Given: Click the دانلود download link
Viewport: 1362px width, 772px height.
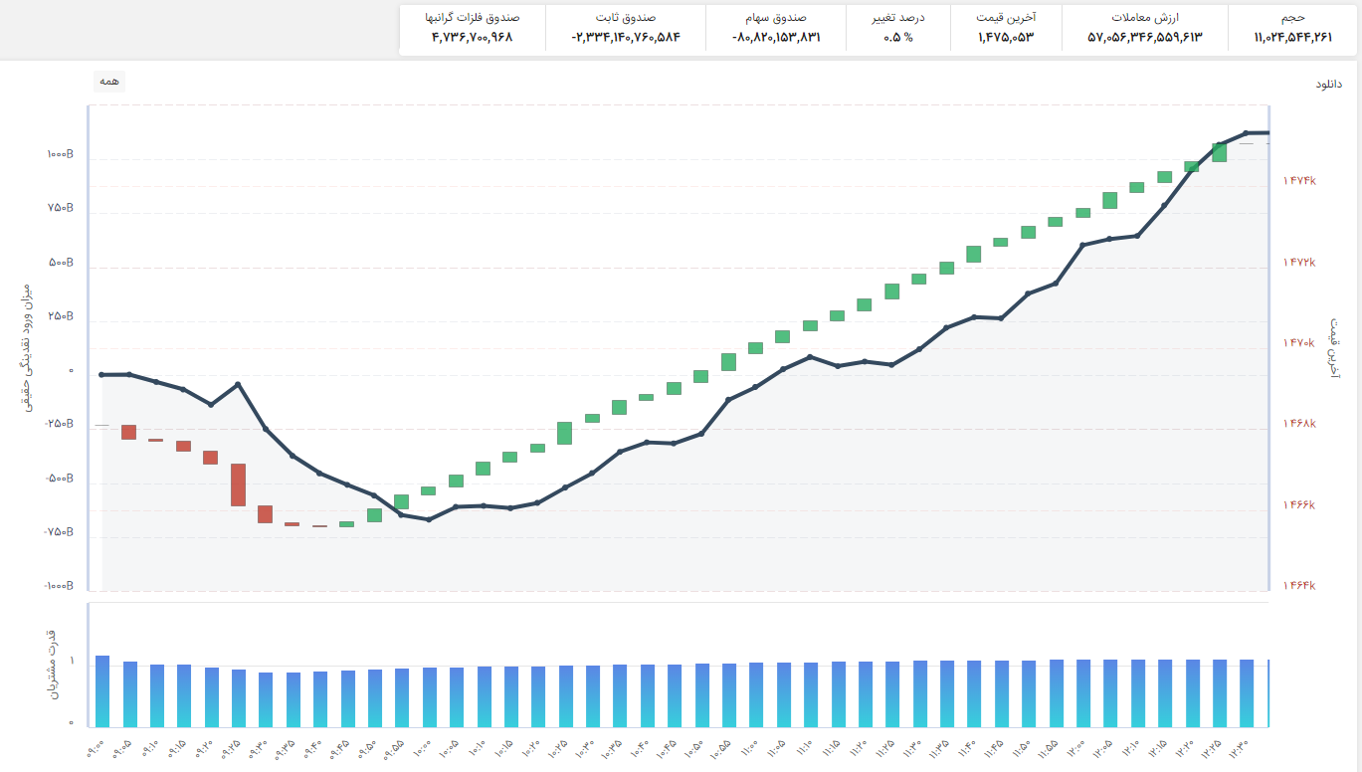Looking at the screenshot, I should [1328, 85].
